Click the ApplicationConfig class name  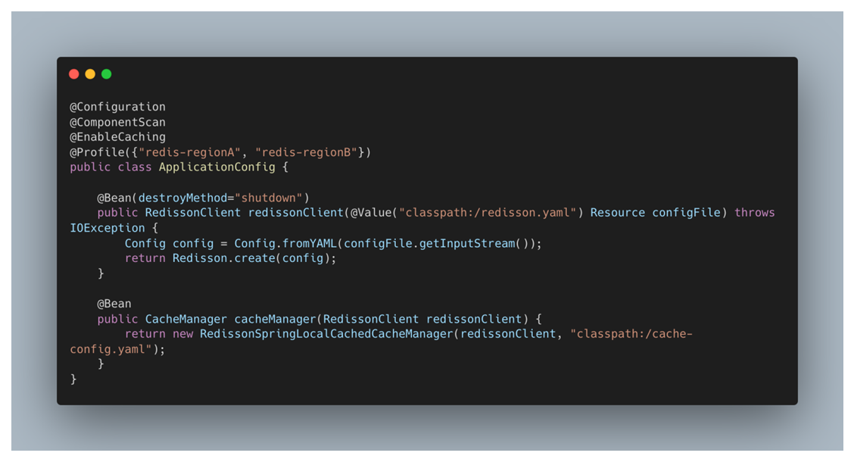pos(217,167)
